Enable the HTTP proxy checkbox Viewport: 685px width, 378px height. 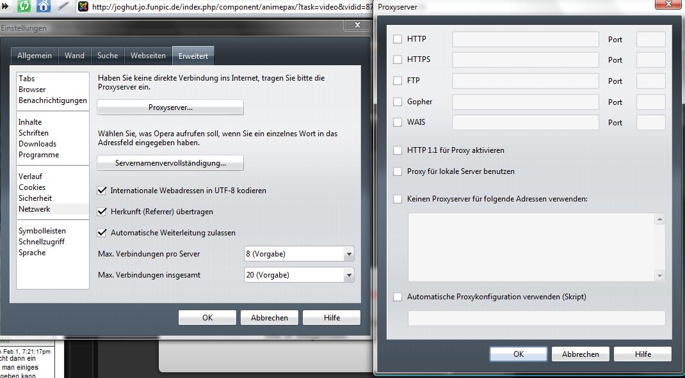coord(398,39)
